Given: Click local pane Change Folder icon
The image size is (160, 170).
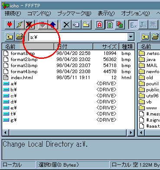Looking at the screenshot, I should (20, 37).
